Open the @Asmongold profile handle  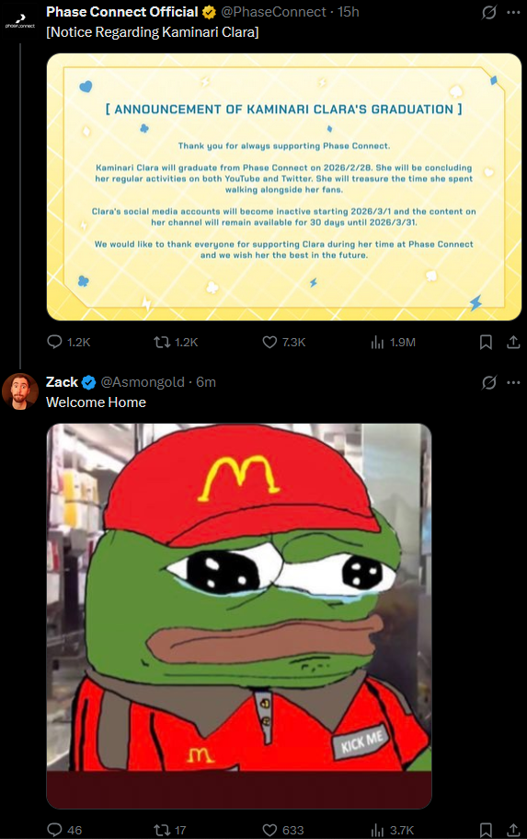pyautogui.click(x=143, y=382)
